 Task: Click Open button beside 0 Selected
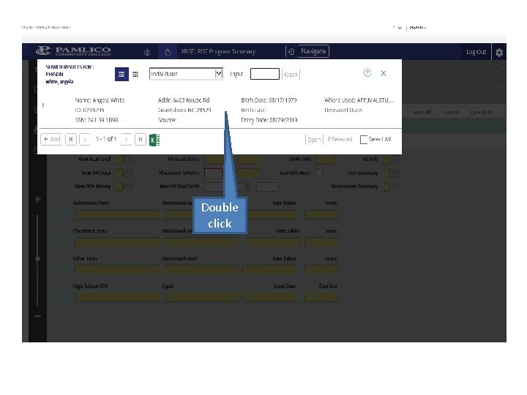click(314, 140)
